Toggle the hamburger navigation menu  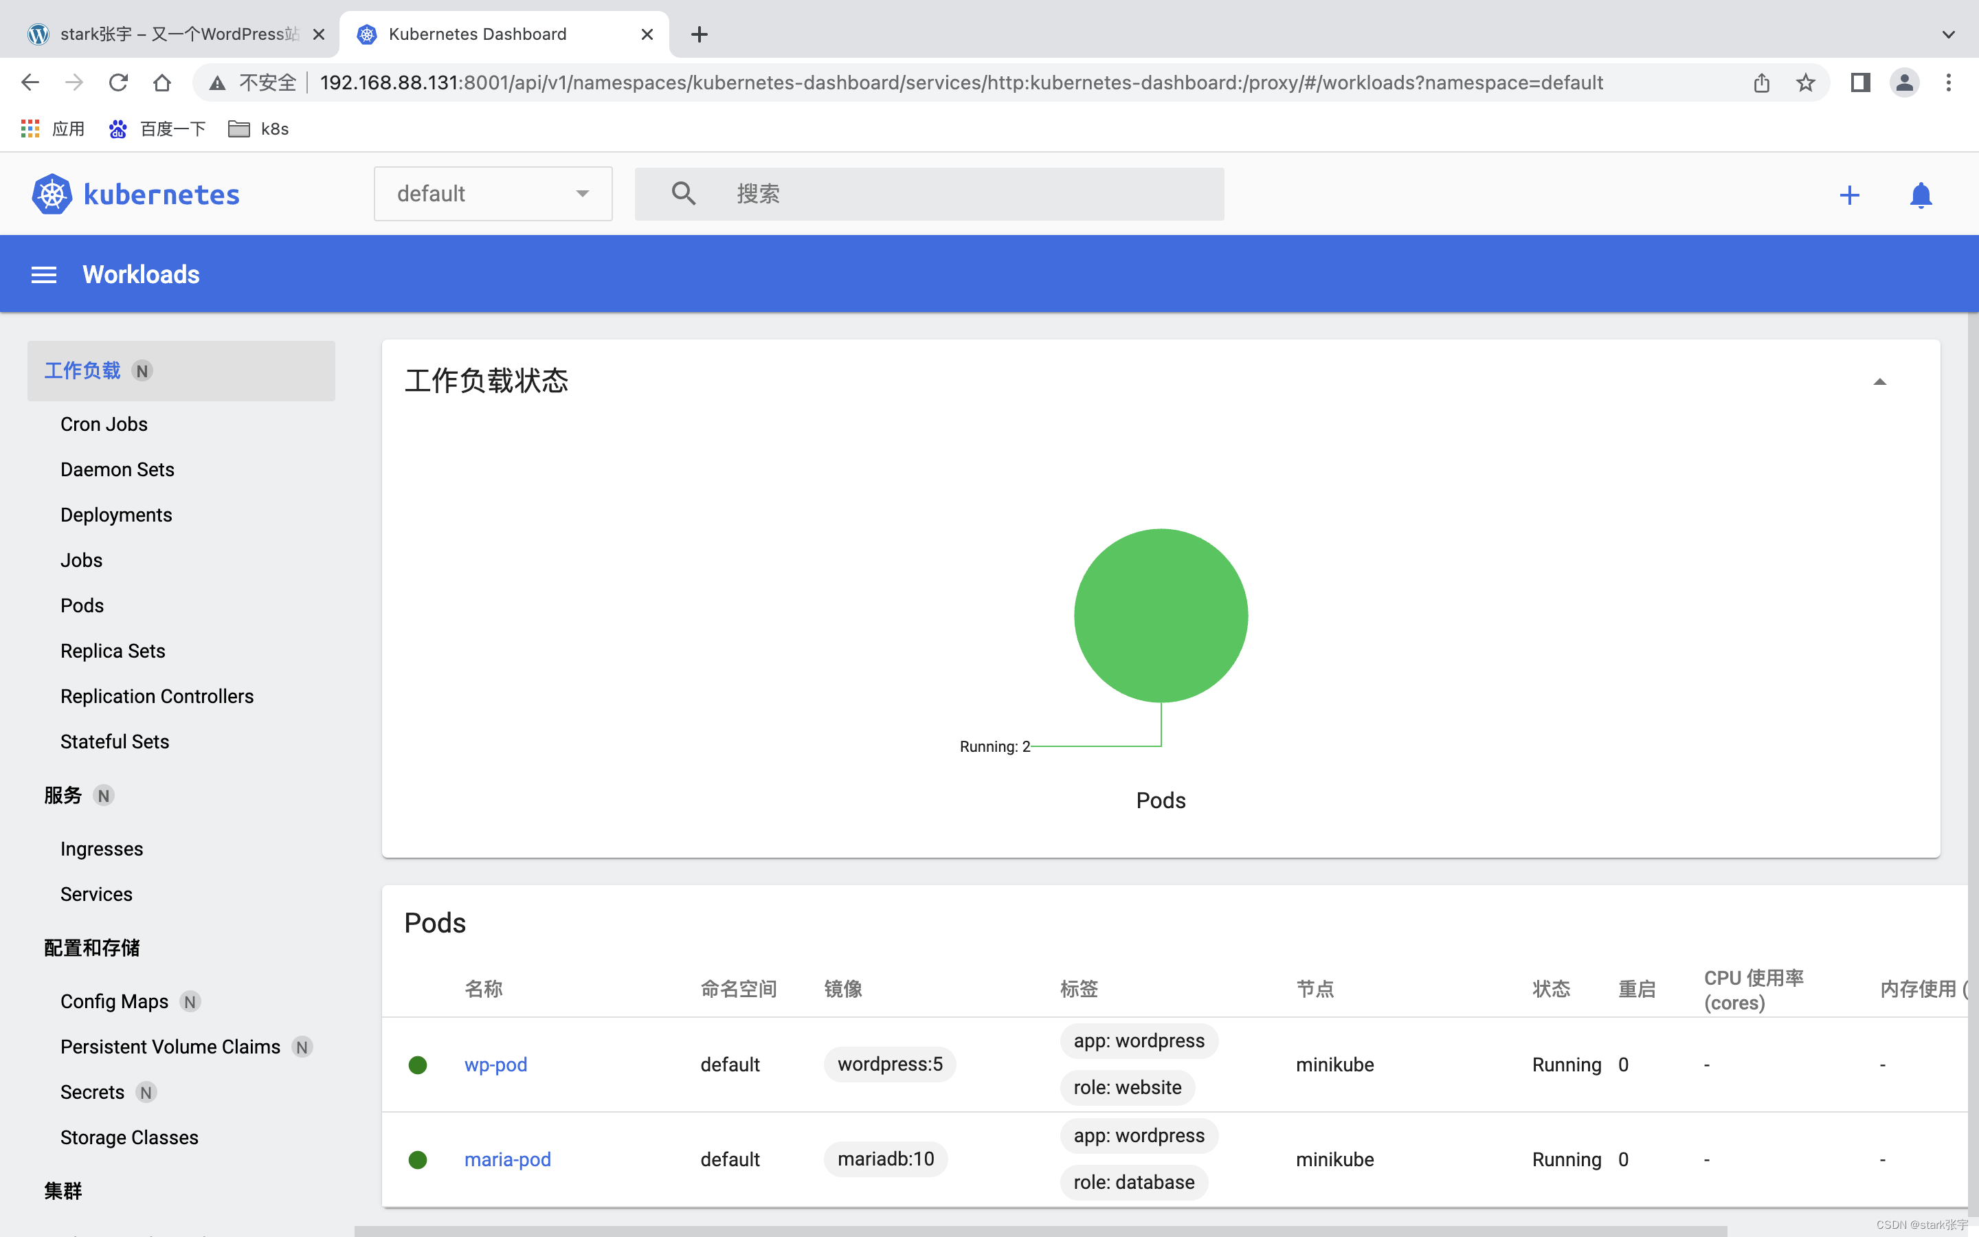(44, 275)
